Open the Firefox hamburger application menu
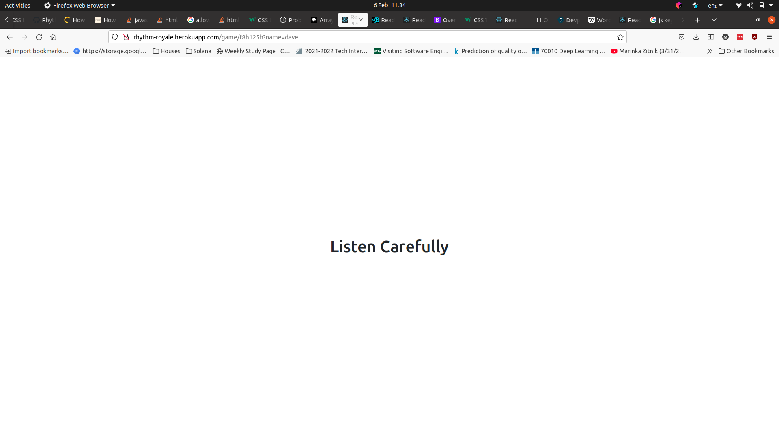Image resolution: width=779 pixels, height=438 pixels. [x=769, y=37]
